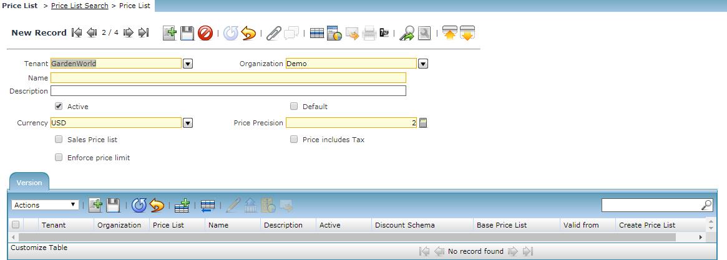727x260 pixels.
Task: Open the Actions dropdown in Version tab
Action: coord(46,205)
